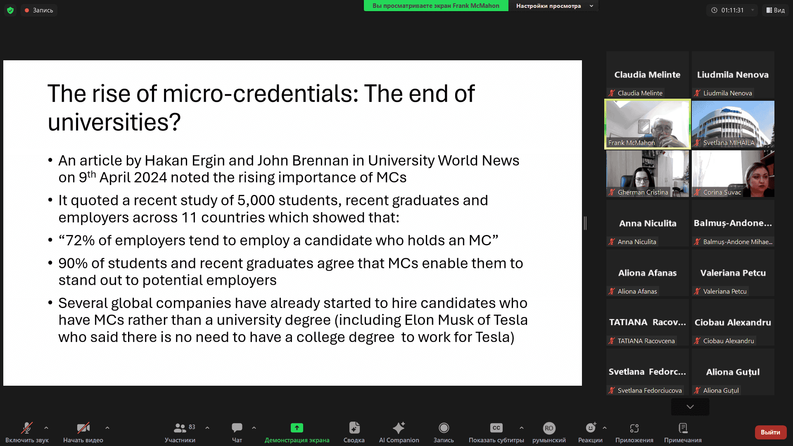Select румынский language interpretation RO
This screenshot has width=793, height=446.
tap(548, 428)
